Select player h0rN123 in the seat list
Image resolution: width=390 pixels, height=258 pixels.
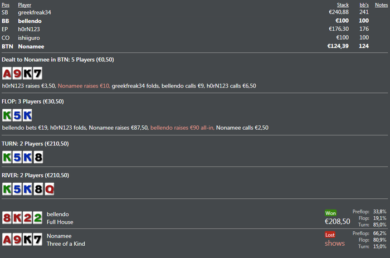pyautogui.click(x=29, y=29)
